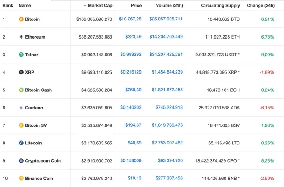Viewport: 284px width, 187px height.
Task: Click the Bitcoin SV gold icon
Action: click(x=21, y=125)
